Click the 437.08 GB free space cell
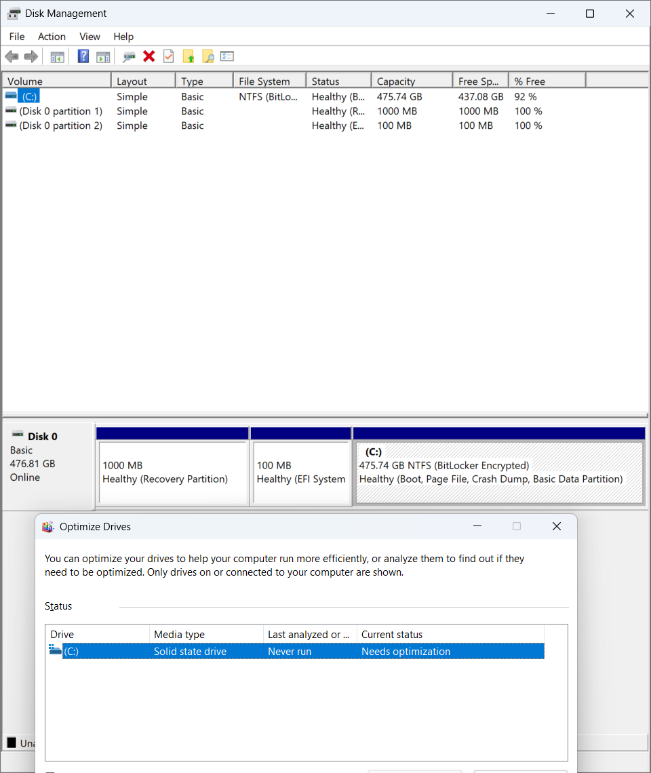 481,96
